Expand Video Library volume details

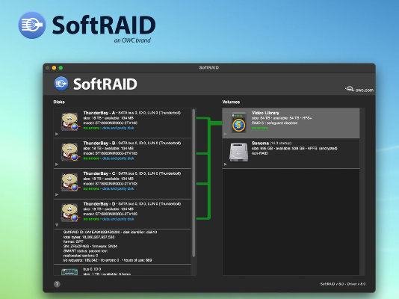[x=226, y=134]
